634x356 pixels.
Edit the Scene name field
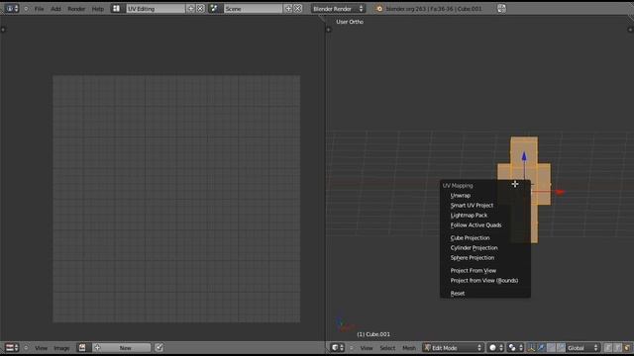click(x=254, y=9)
